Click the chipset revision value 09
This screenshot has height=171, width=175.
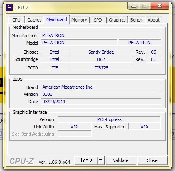pyautogui.click(x=154, y=52)
